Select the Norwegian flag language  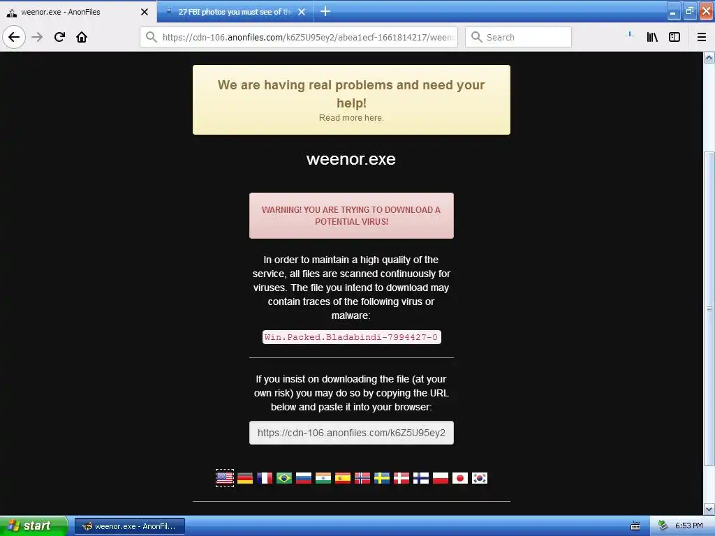tap(362, 478)
